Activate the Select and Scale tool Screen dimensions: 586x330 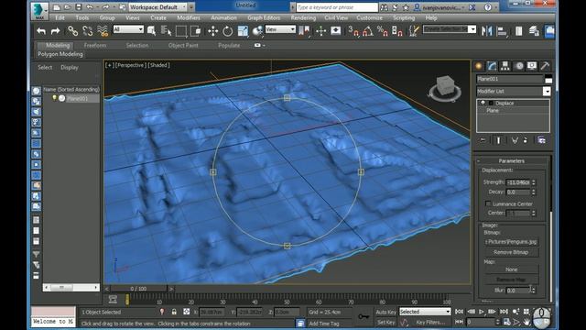(243, 31)
